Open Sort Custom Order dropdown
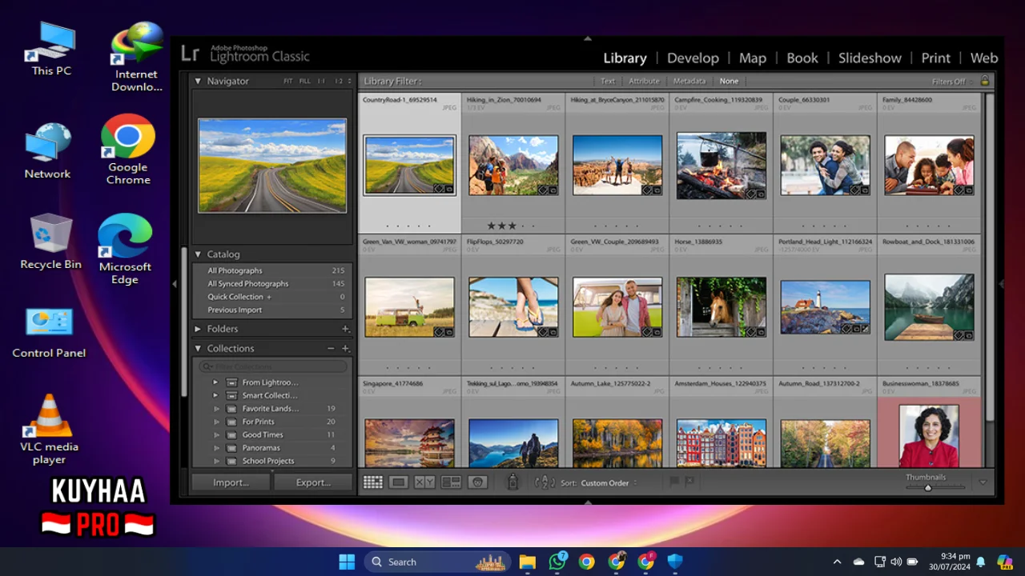 pyautogui.click(x=609, y=483)
